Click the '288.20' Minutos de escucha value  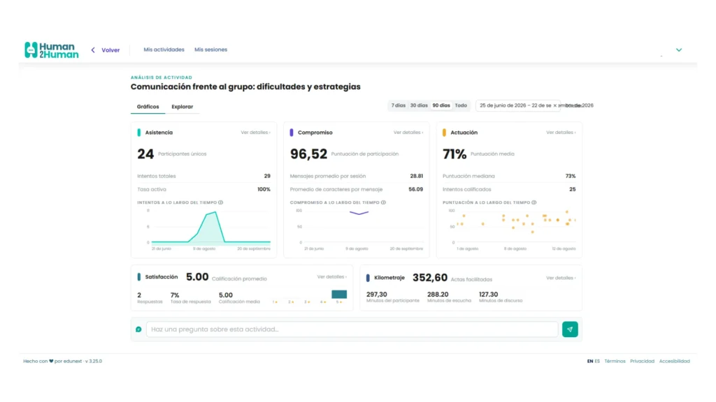438,295
